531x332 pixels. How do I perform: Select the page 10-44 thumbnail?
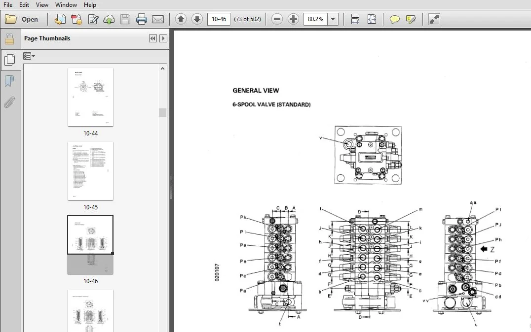coord(90,98)
